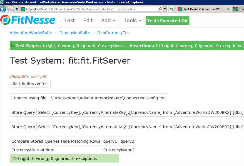244x166 pixels.
Task: Click the CurrencyAlternateKey column cell
Action: tap(56, 150)
